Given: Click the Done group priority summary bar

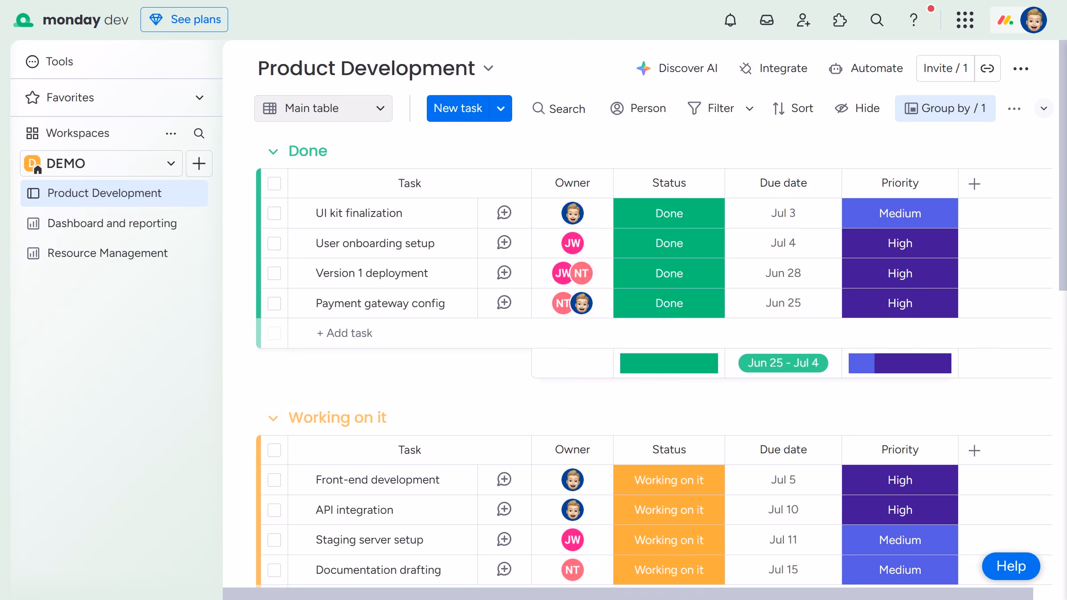Looking at the screenshot, I should point(900,363).
